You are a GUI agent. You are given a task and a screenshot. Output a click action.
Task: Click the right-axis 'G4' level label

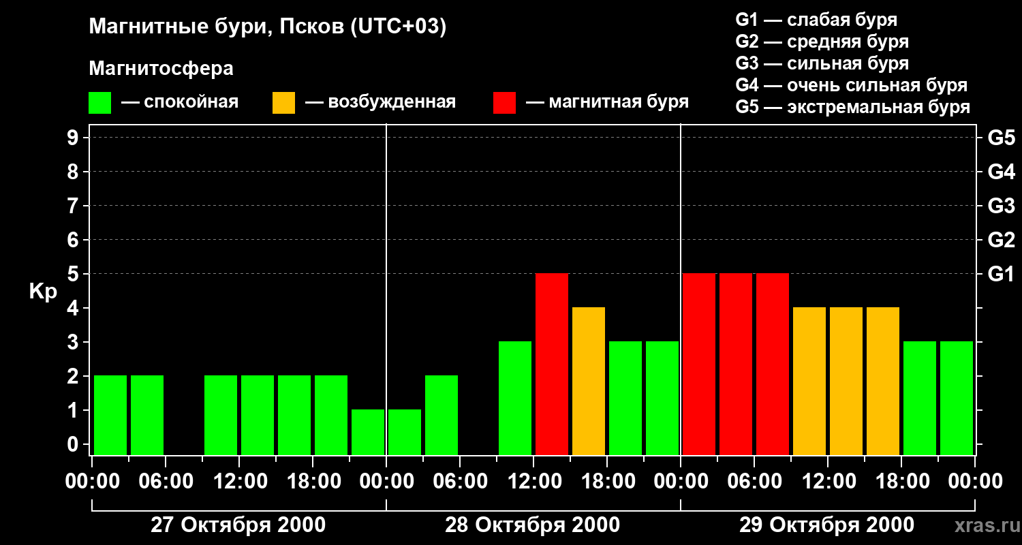(1001, 172)
